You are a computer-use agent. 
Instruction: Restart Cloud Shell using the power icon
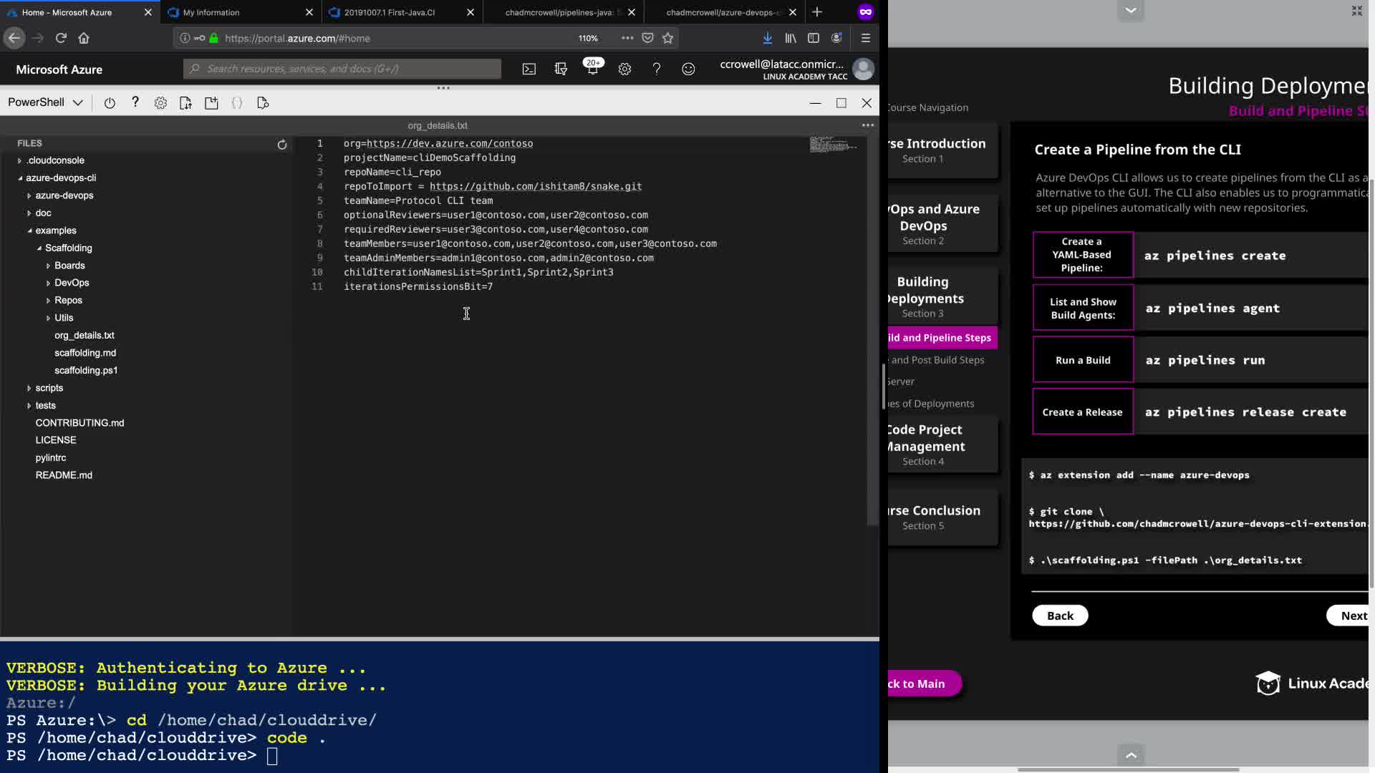tap(110, 103)
